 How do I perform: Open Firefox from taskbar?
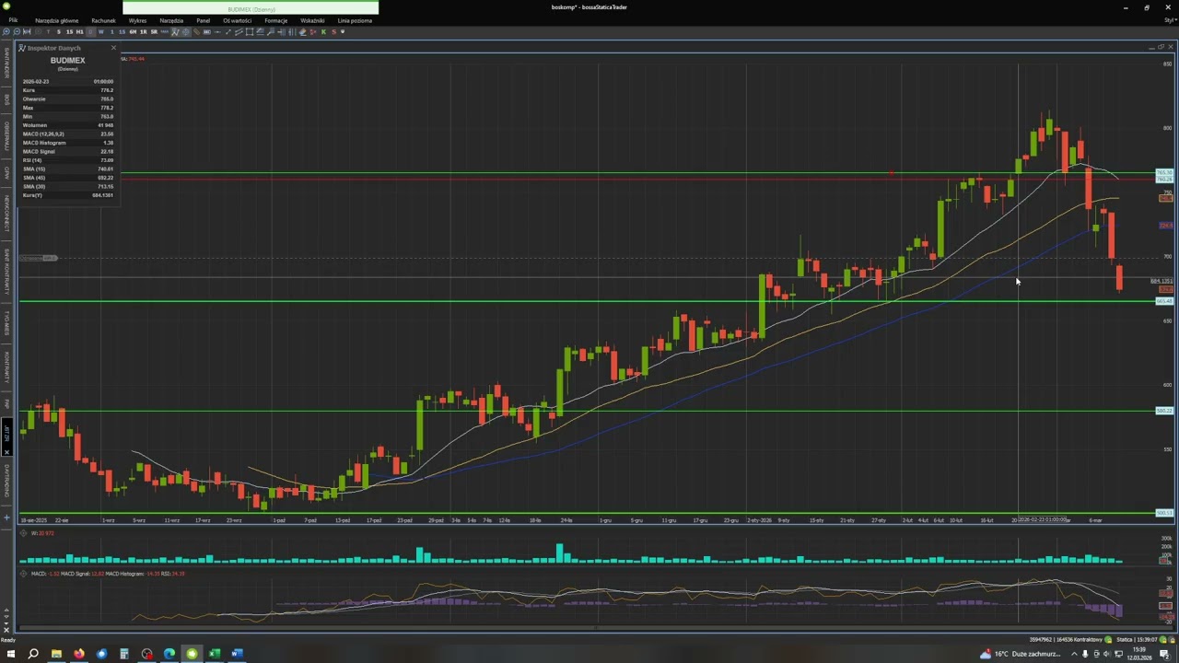[79, 654]
